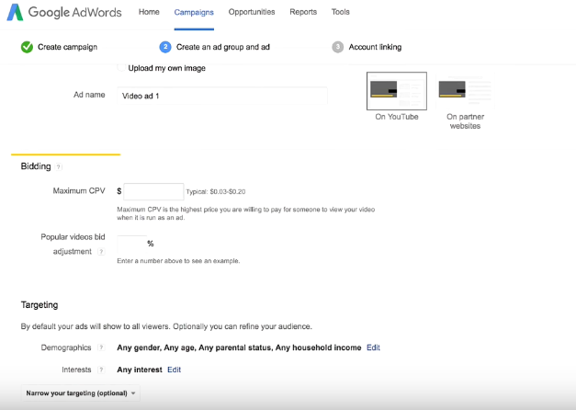Switch to the Home tab

(x=148, y=13)
